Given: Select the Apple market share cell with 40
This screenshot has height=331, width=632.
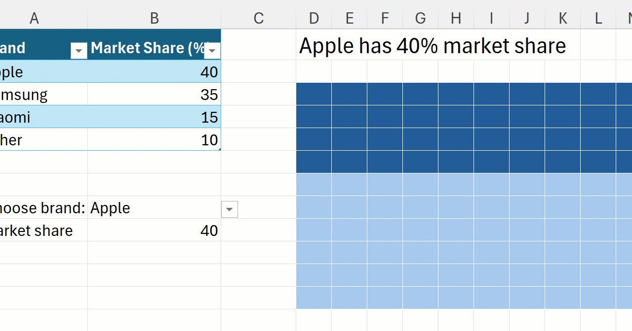Looking at the screenshot, I should [x=154, y=72].
